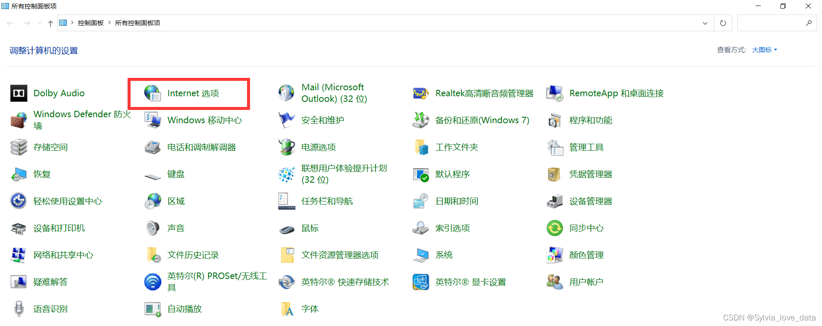The image size is (822, 326).
Task: Click the address bar control panel icon
Action: pyautogui.click(x=63, y=23)
